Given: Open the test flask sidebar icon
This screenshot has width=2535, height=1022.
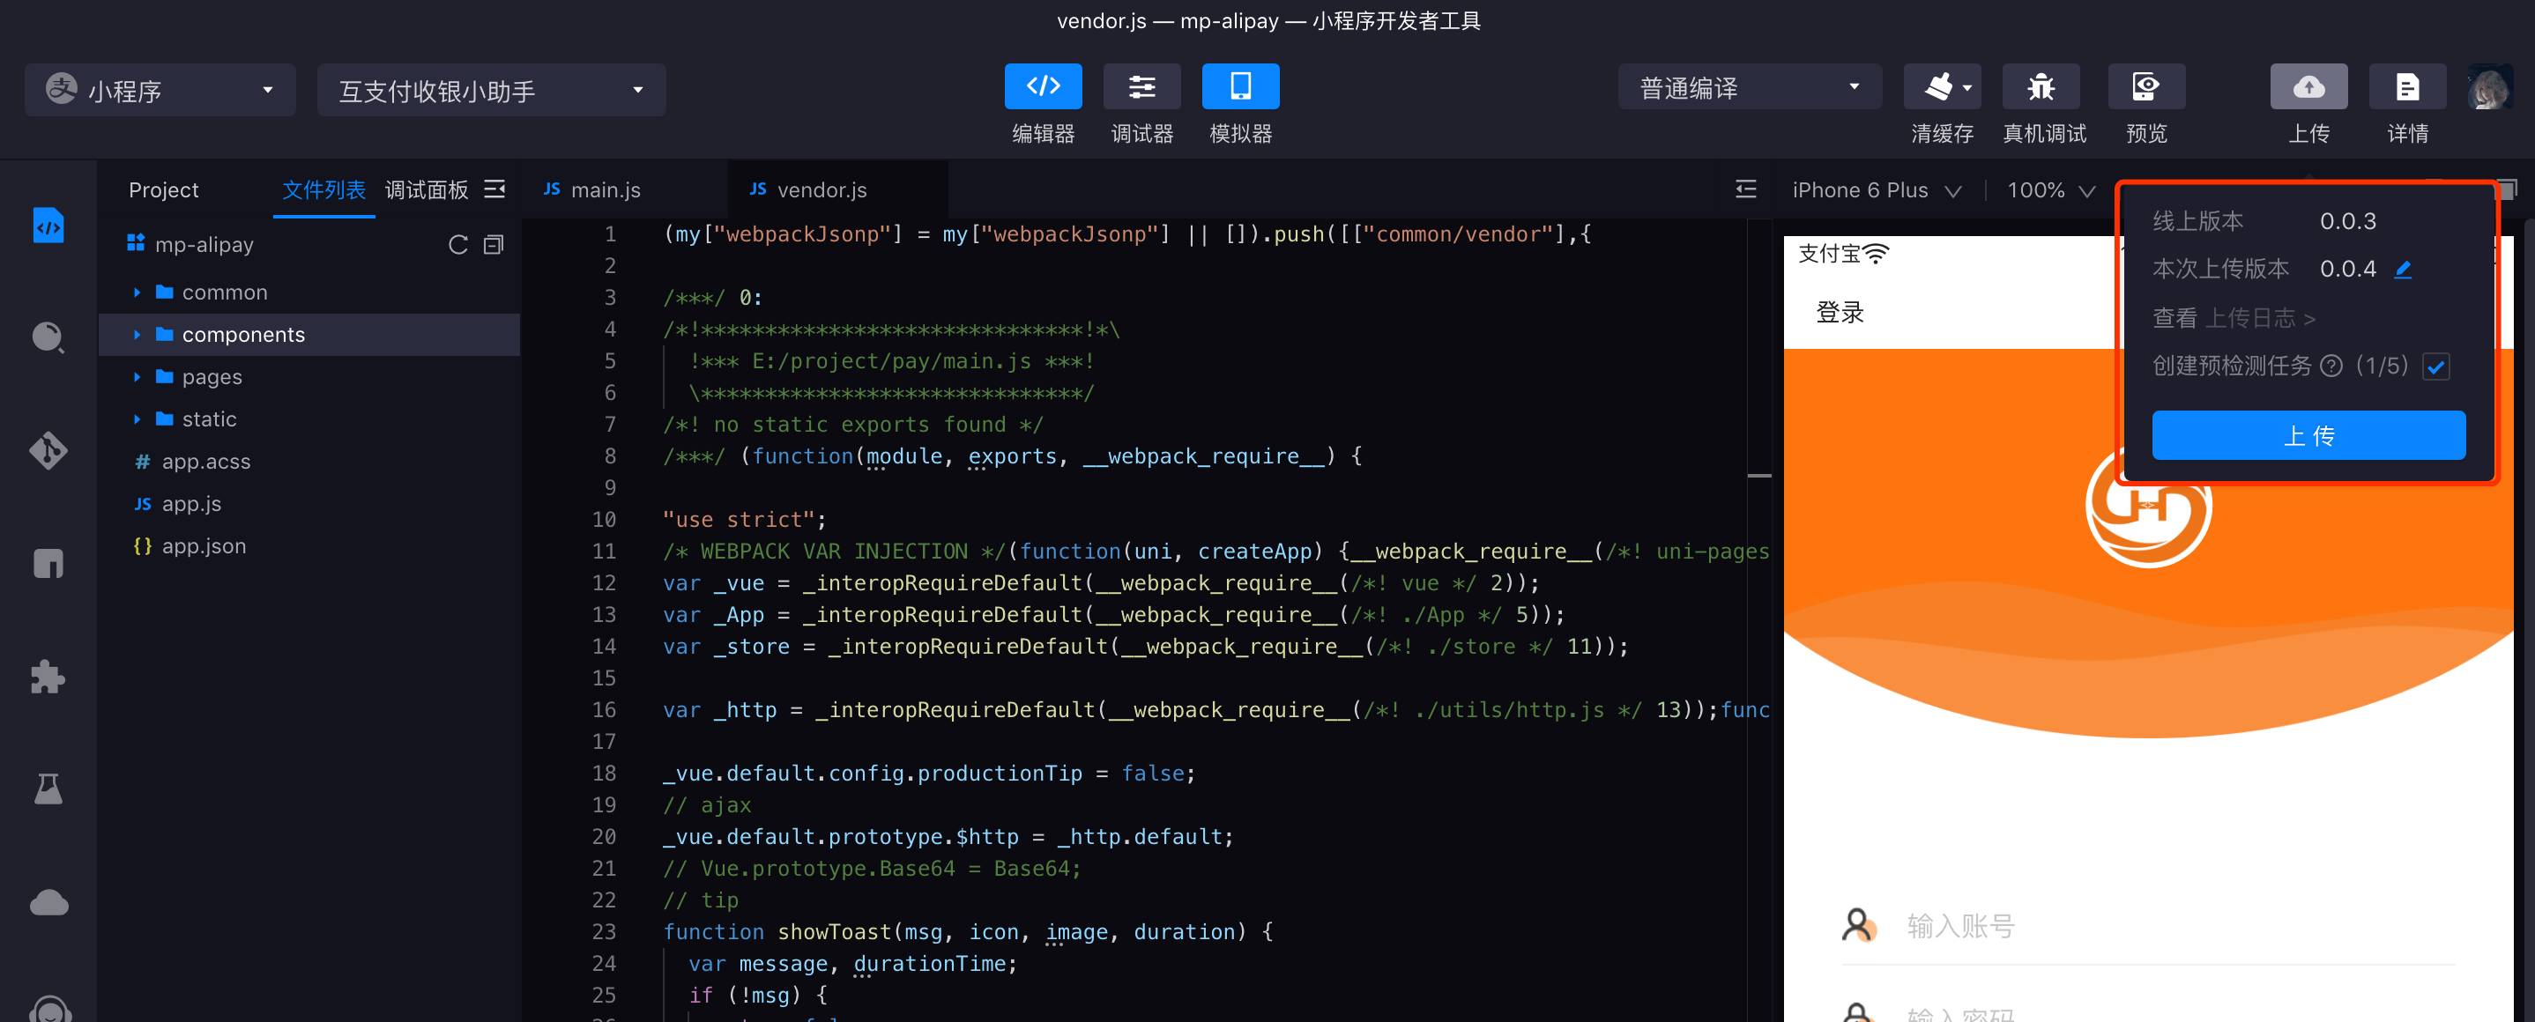Looking at the screenshot, I should click(48, 789).
